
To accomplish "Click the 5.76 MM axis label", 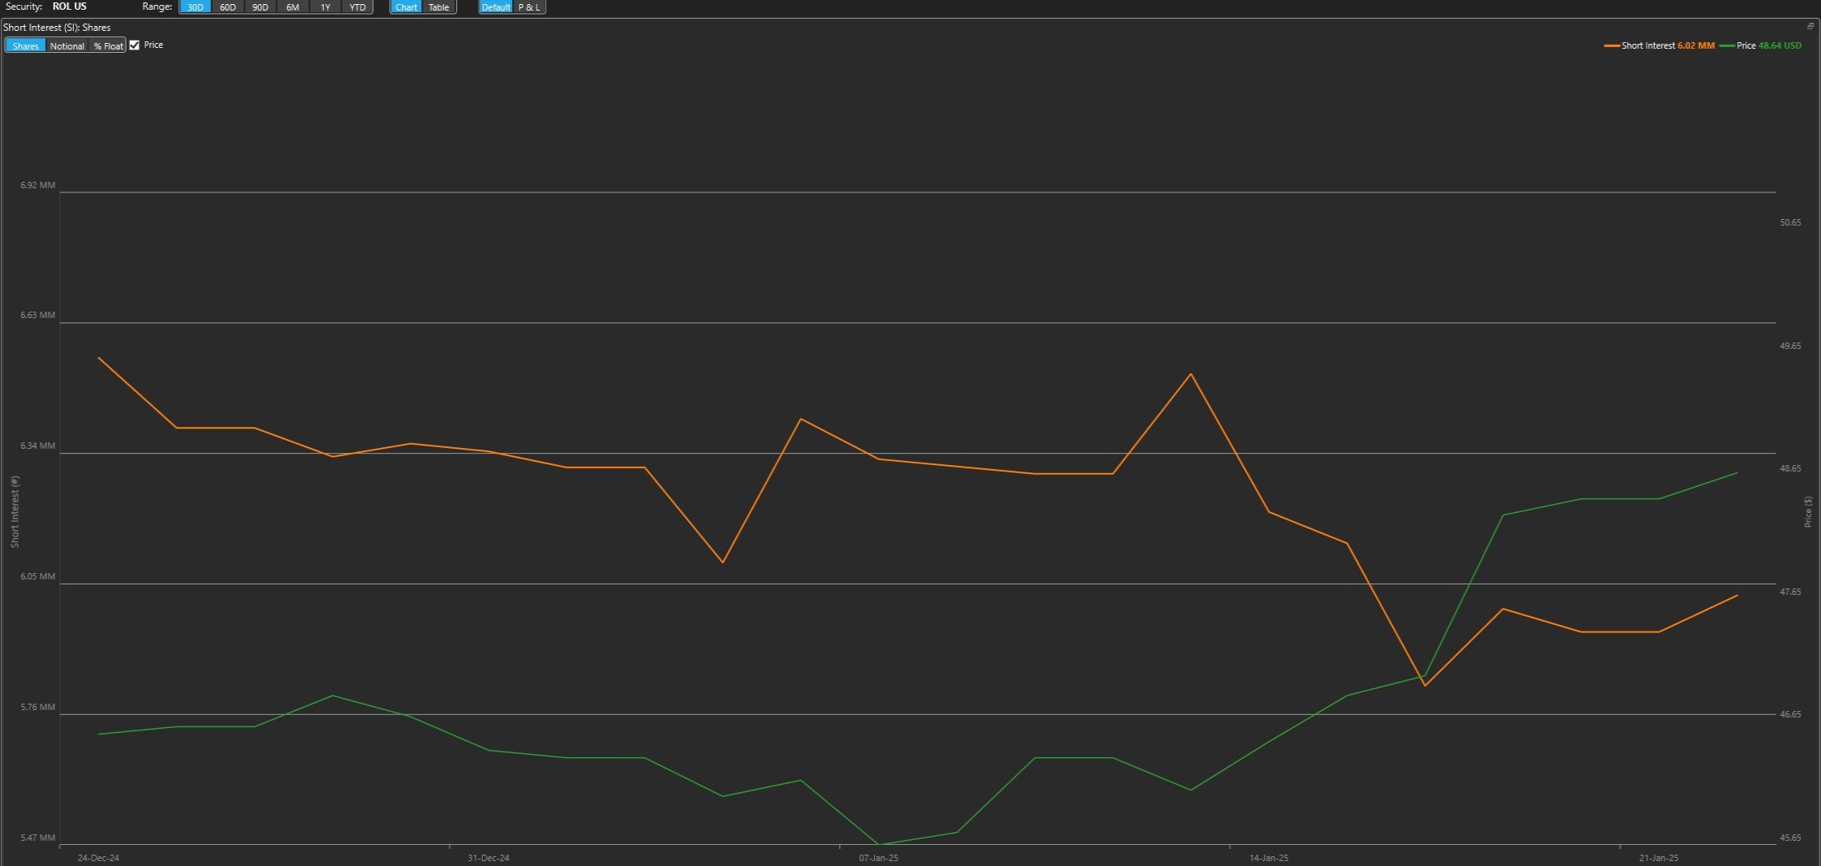I will click(38, 707).
